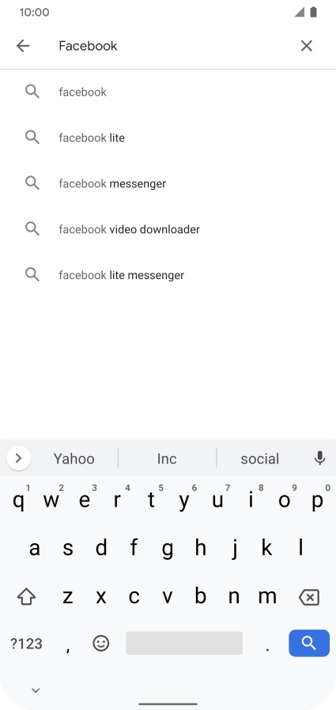
Task: Tap the space bar
Action: [184, 643]
